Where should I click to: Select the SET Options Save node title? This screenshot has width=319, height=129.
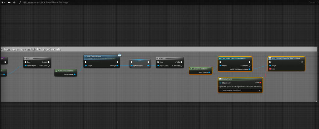tap(140, 61)
